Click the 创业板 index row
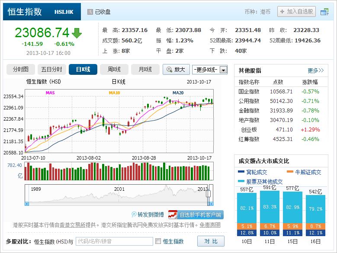The image size is (337, 253). click(281, 129)
